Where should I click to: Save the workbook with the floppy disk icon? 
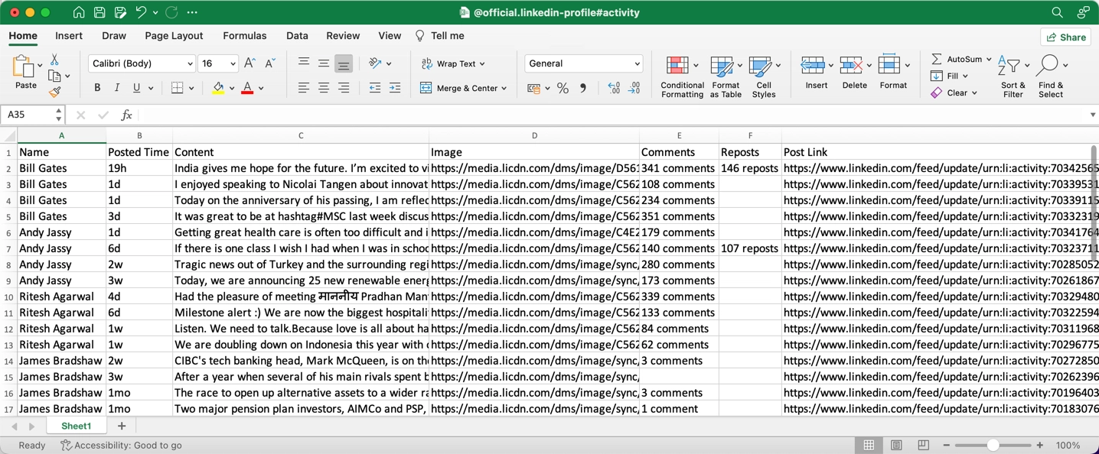(x=99, y=12)
